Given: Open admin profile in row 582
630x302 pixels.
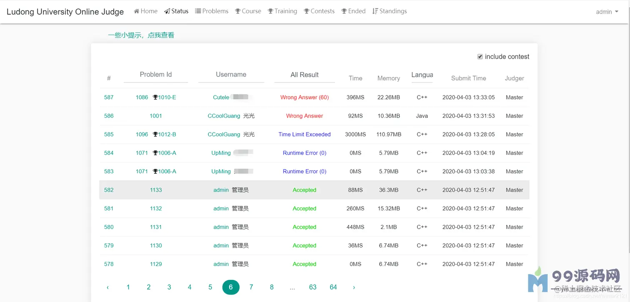Looking at the screenshot, I should [221, 190].
